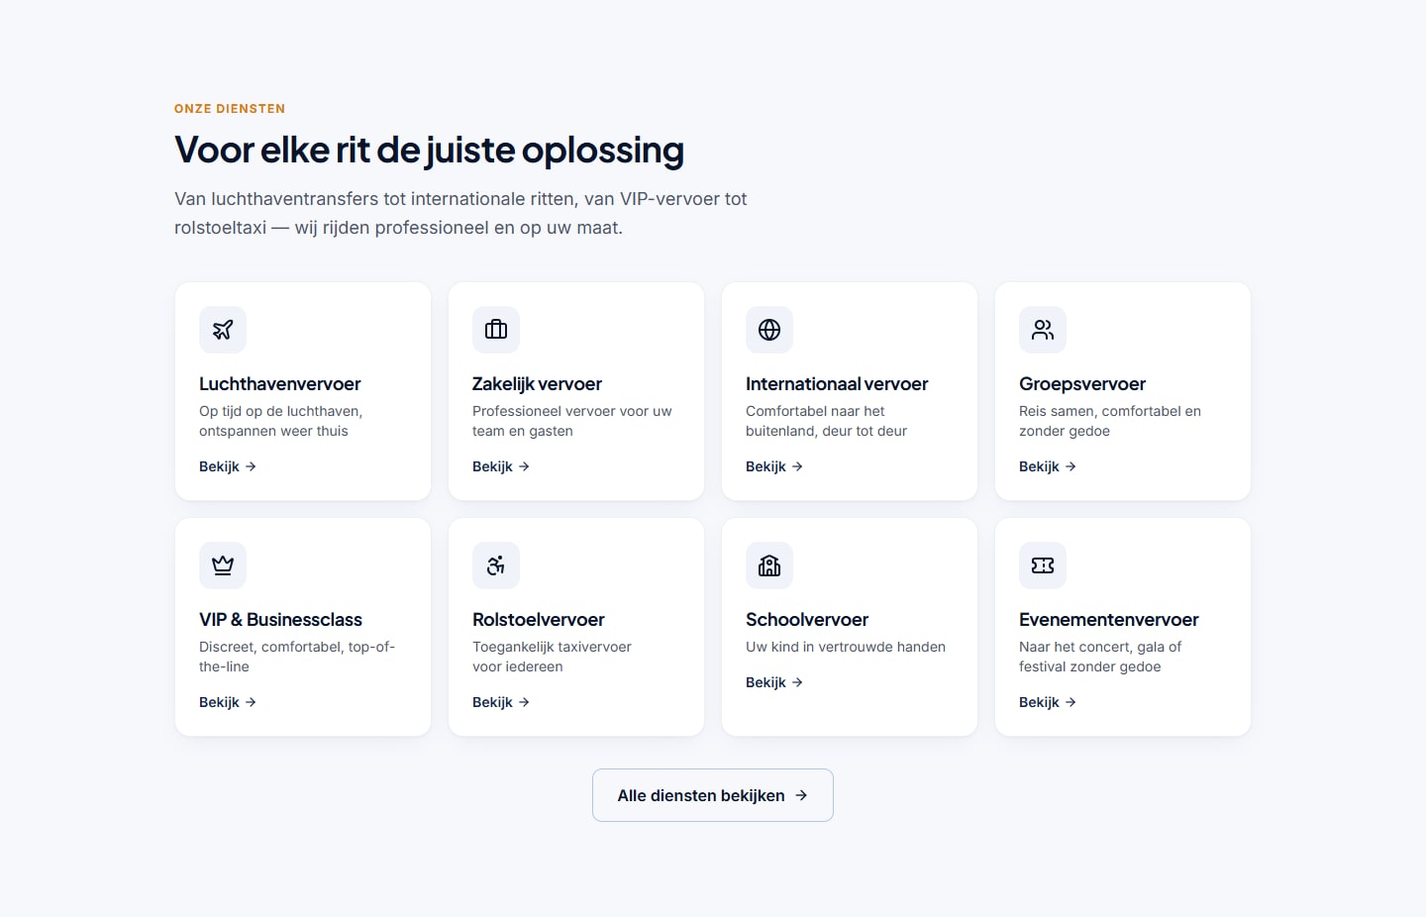
Task: Open Bekijk link under VIP & Businessclass
Action: pyautogui.click(x=228, y=702)
